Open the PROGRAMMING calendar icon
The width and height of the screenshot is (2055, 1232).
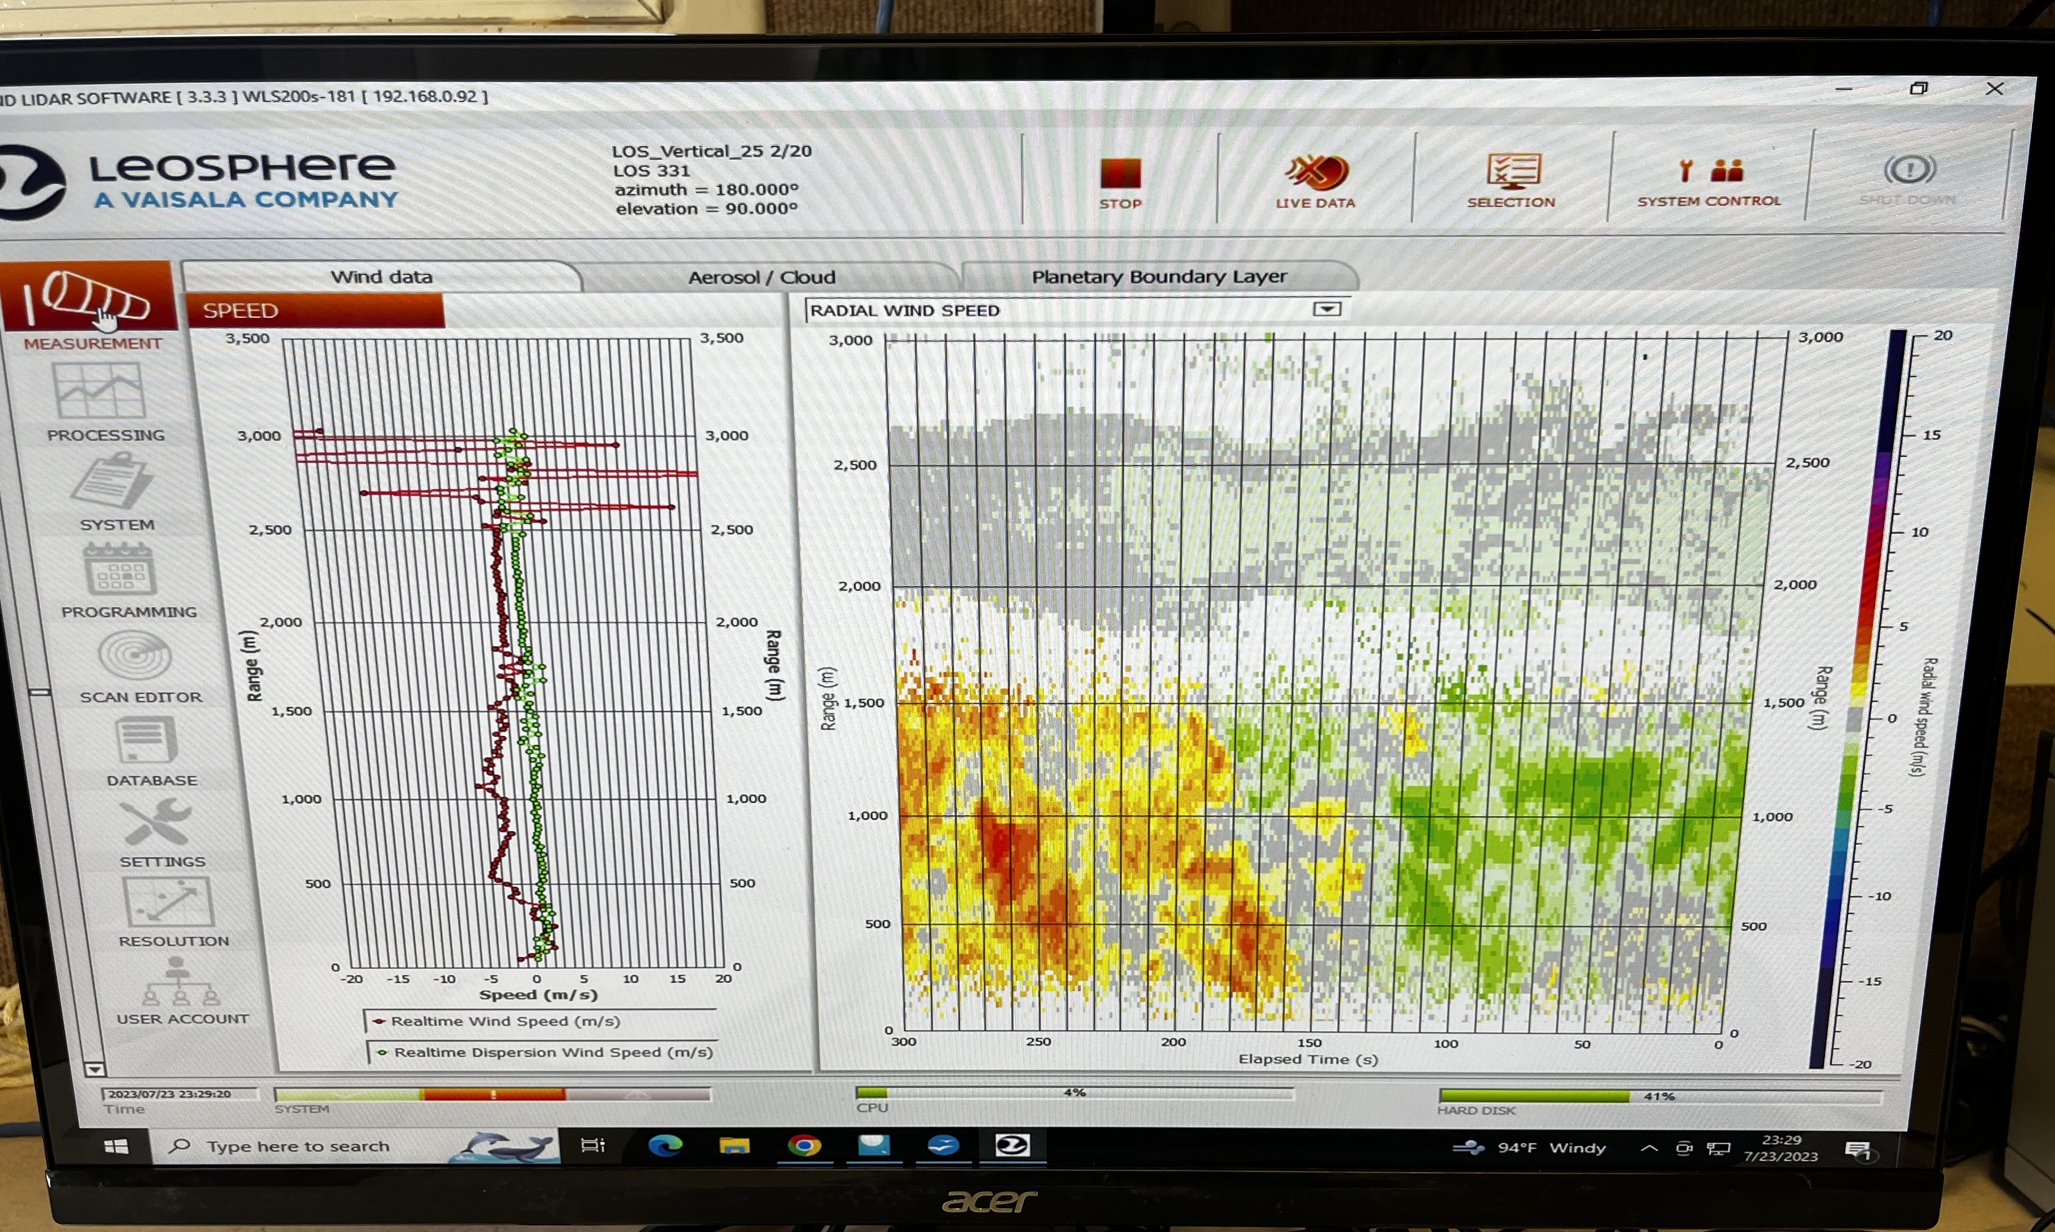(x=120, y=570)
